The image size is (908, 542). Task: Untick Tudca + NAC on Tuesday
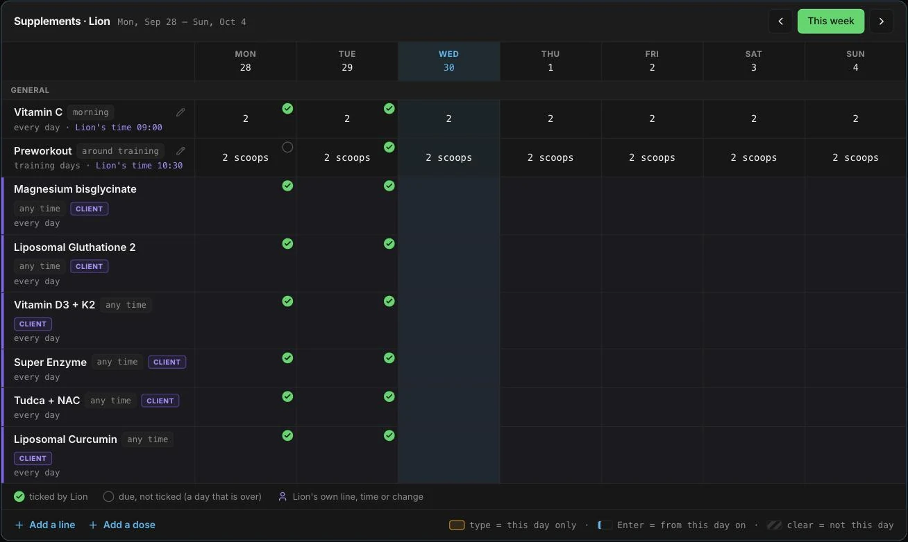click(389, 396)
